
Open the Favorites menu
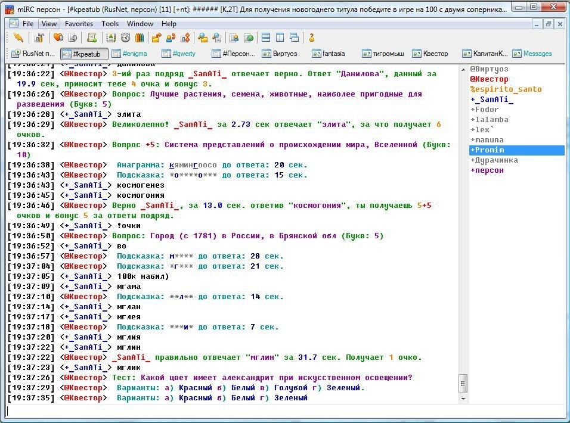click(x=79, y=24)
